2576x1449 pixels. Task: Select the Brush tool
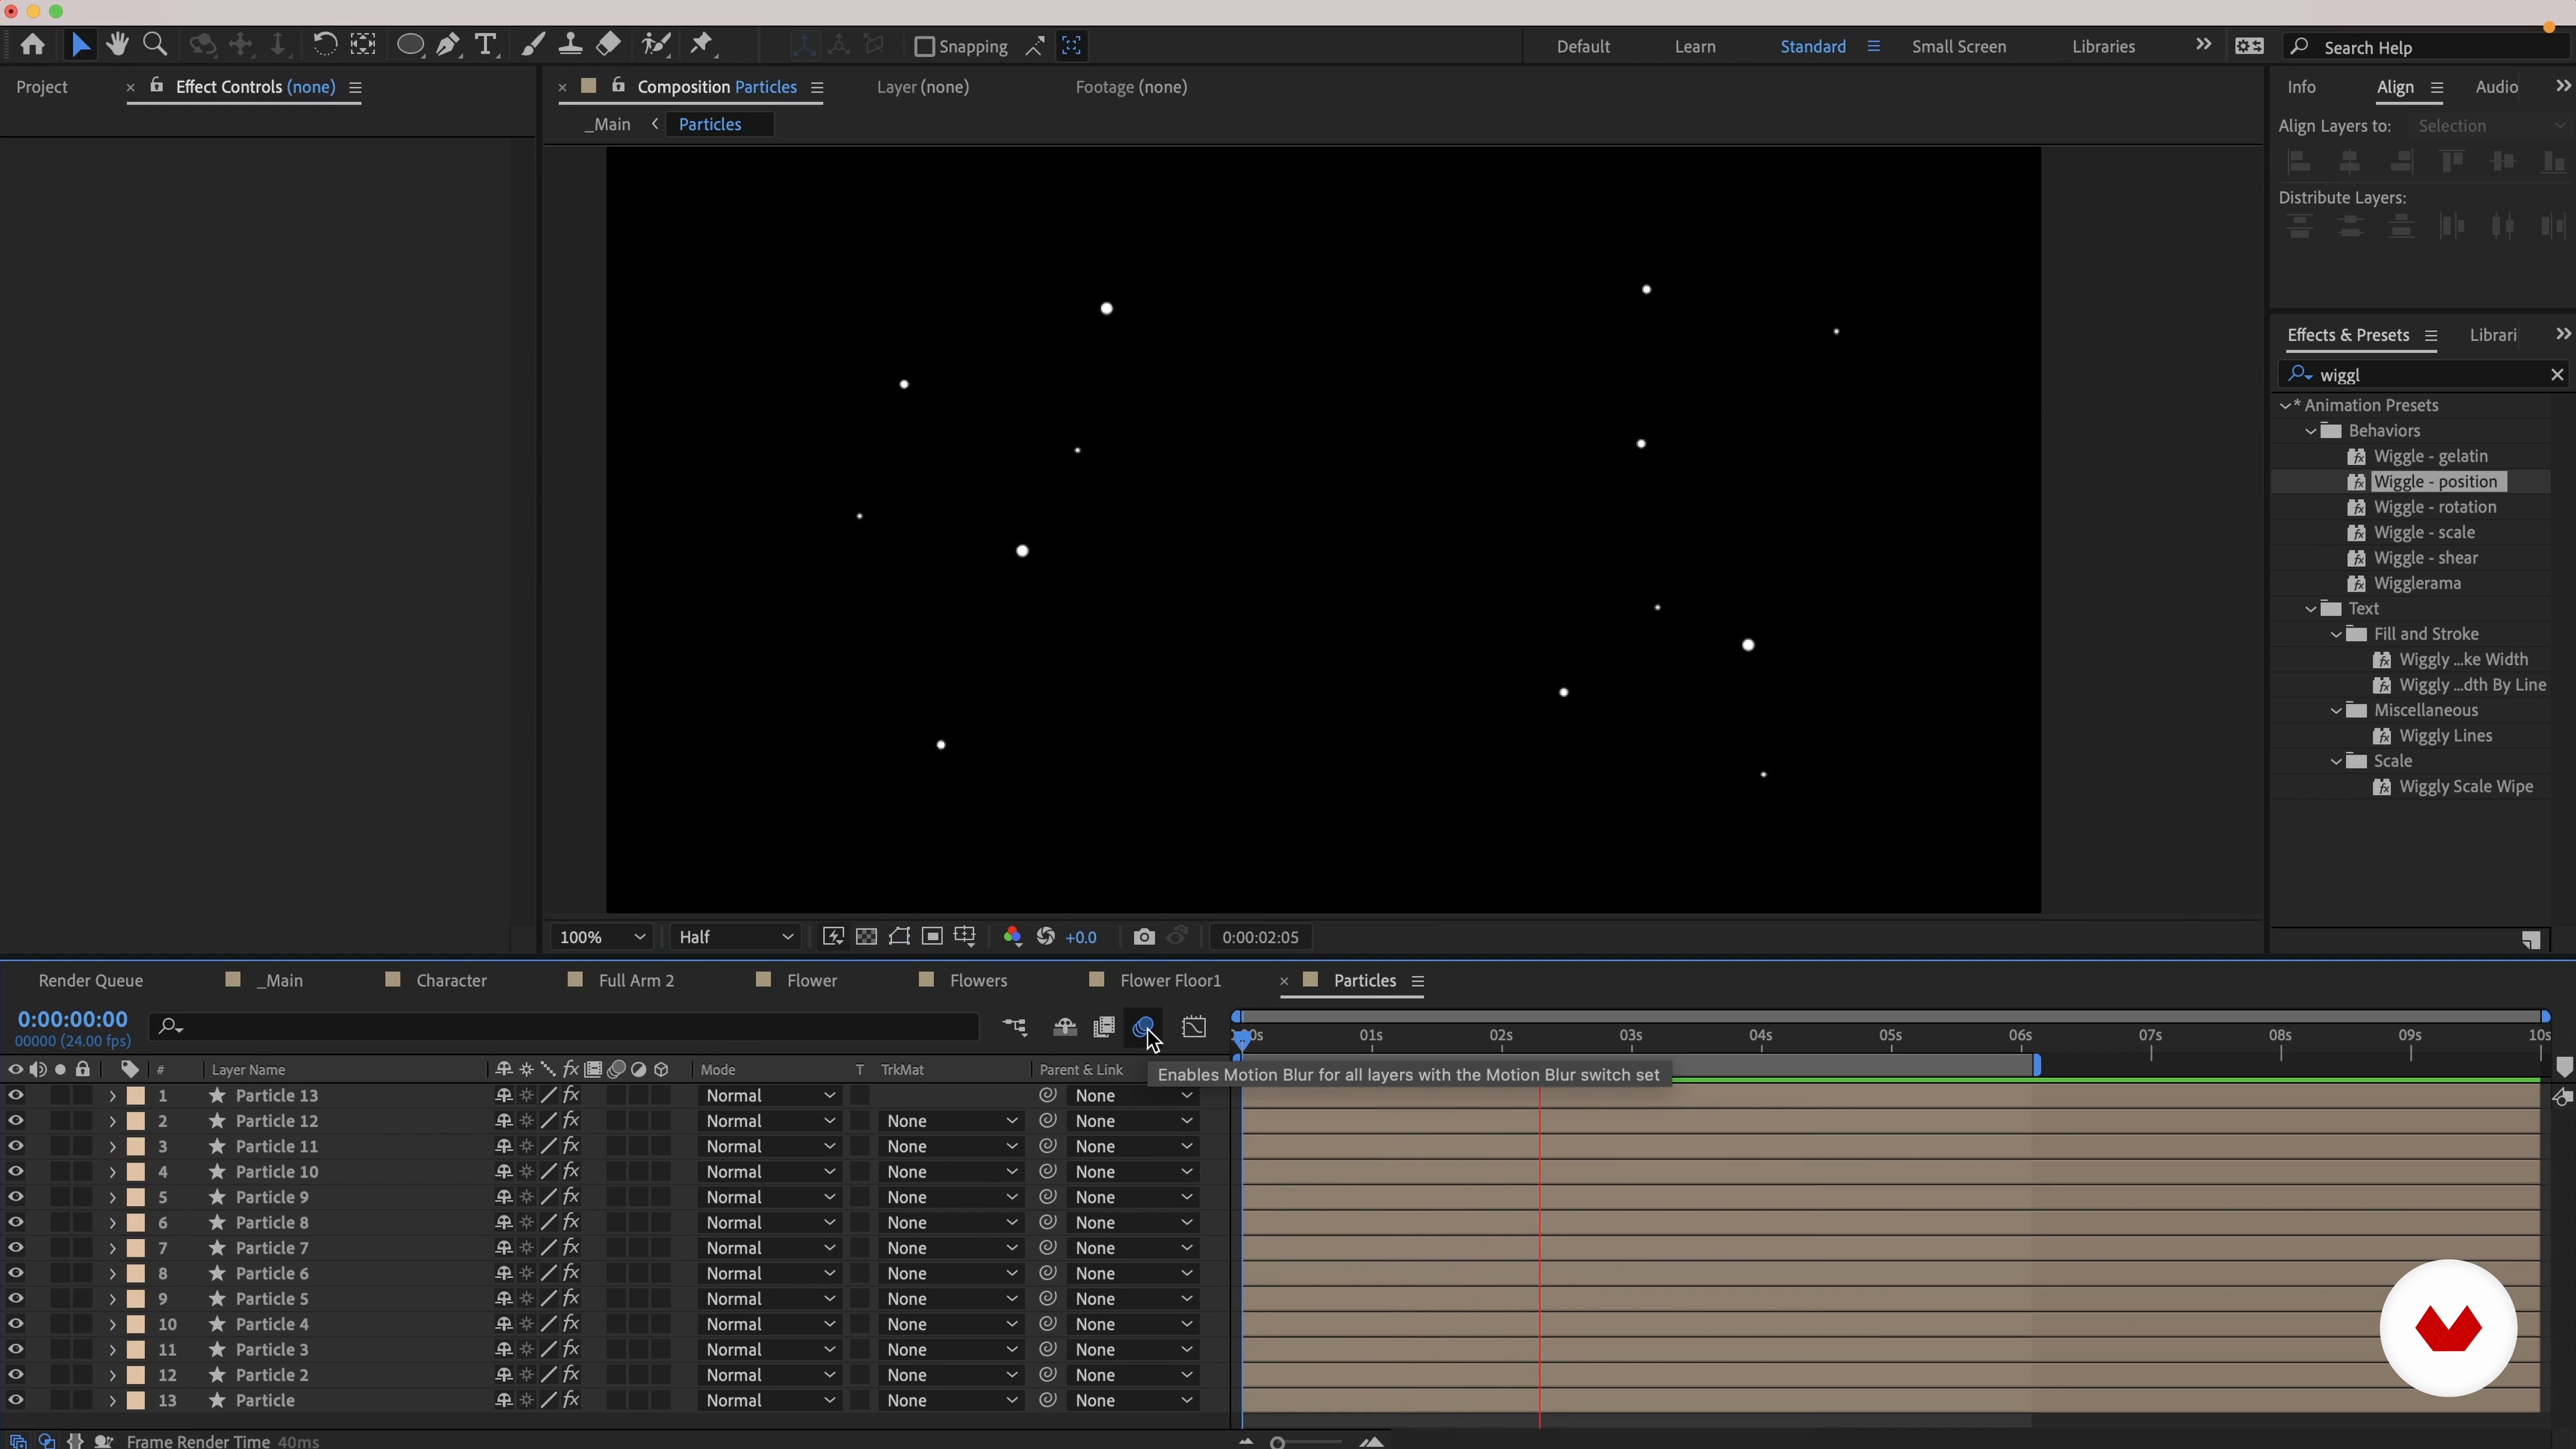click(533, 45)
